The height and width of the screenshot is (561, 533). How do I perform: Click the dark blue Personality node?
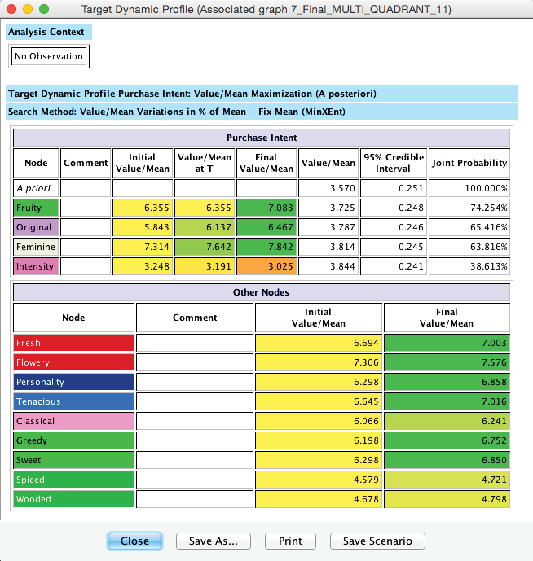pyautogui.click(x=73, y=382)
